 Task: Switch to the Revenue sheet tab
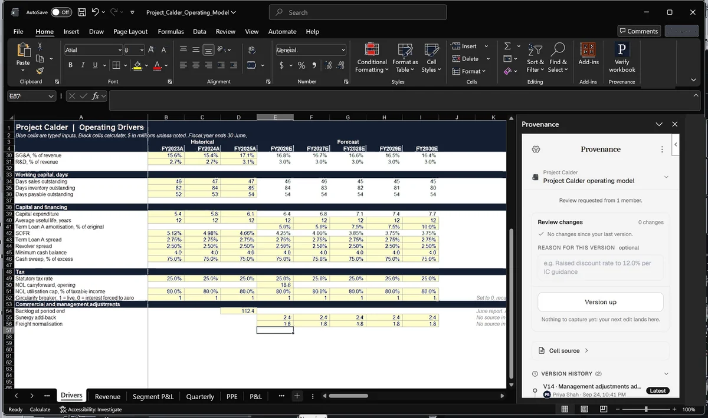coord(107,396)
